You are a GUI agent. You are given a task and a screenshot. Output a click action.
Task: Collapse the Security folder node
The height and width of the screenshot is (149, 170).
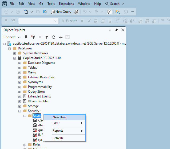[19, 111]
